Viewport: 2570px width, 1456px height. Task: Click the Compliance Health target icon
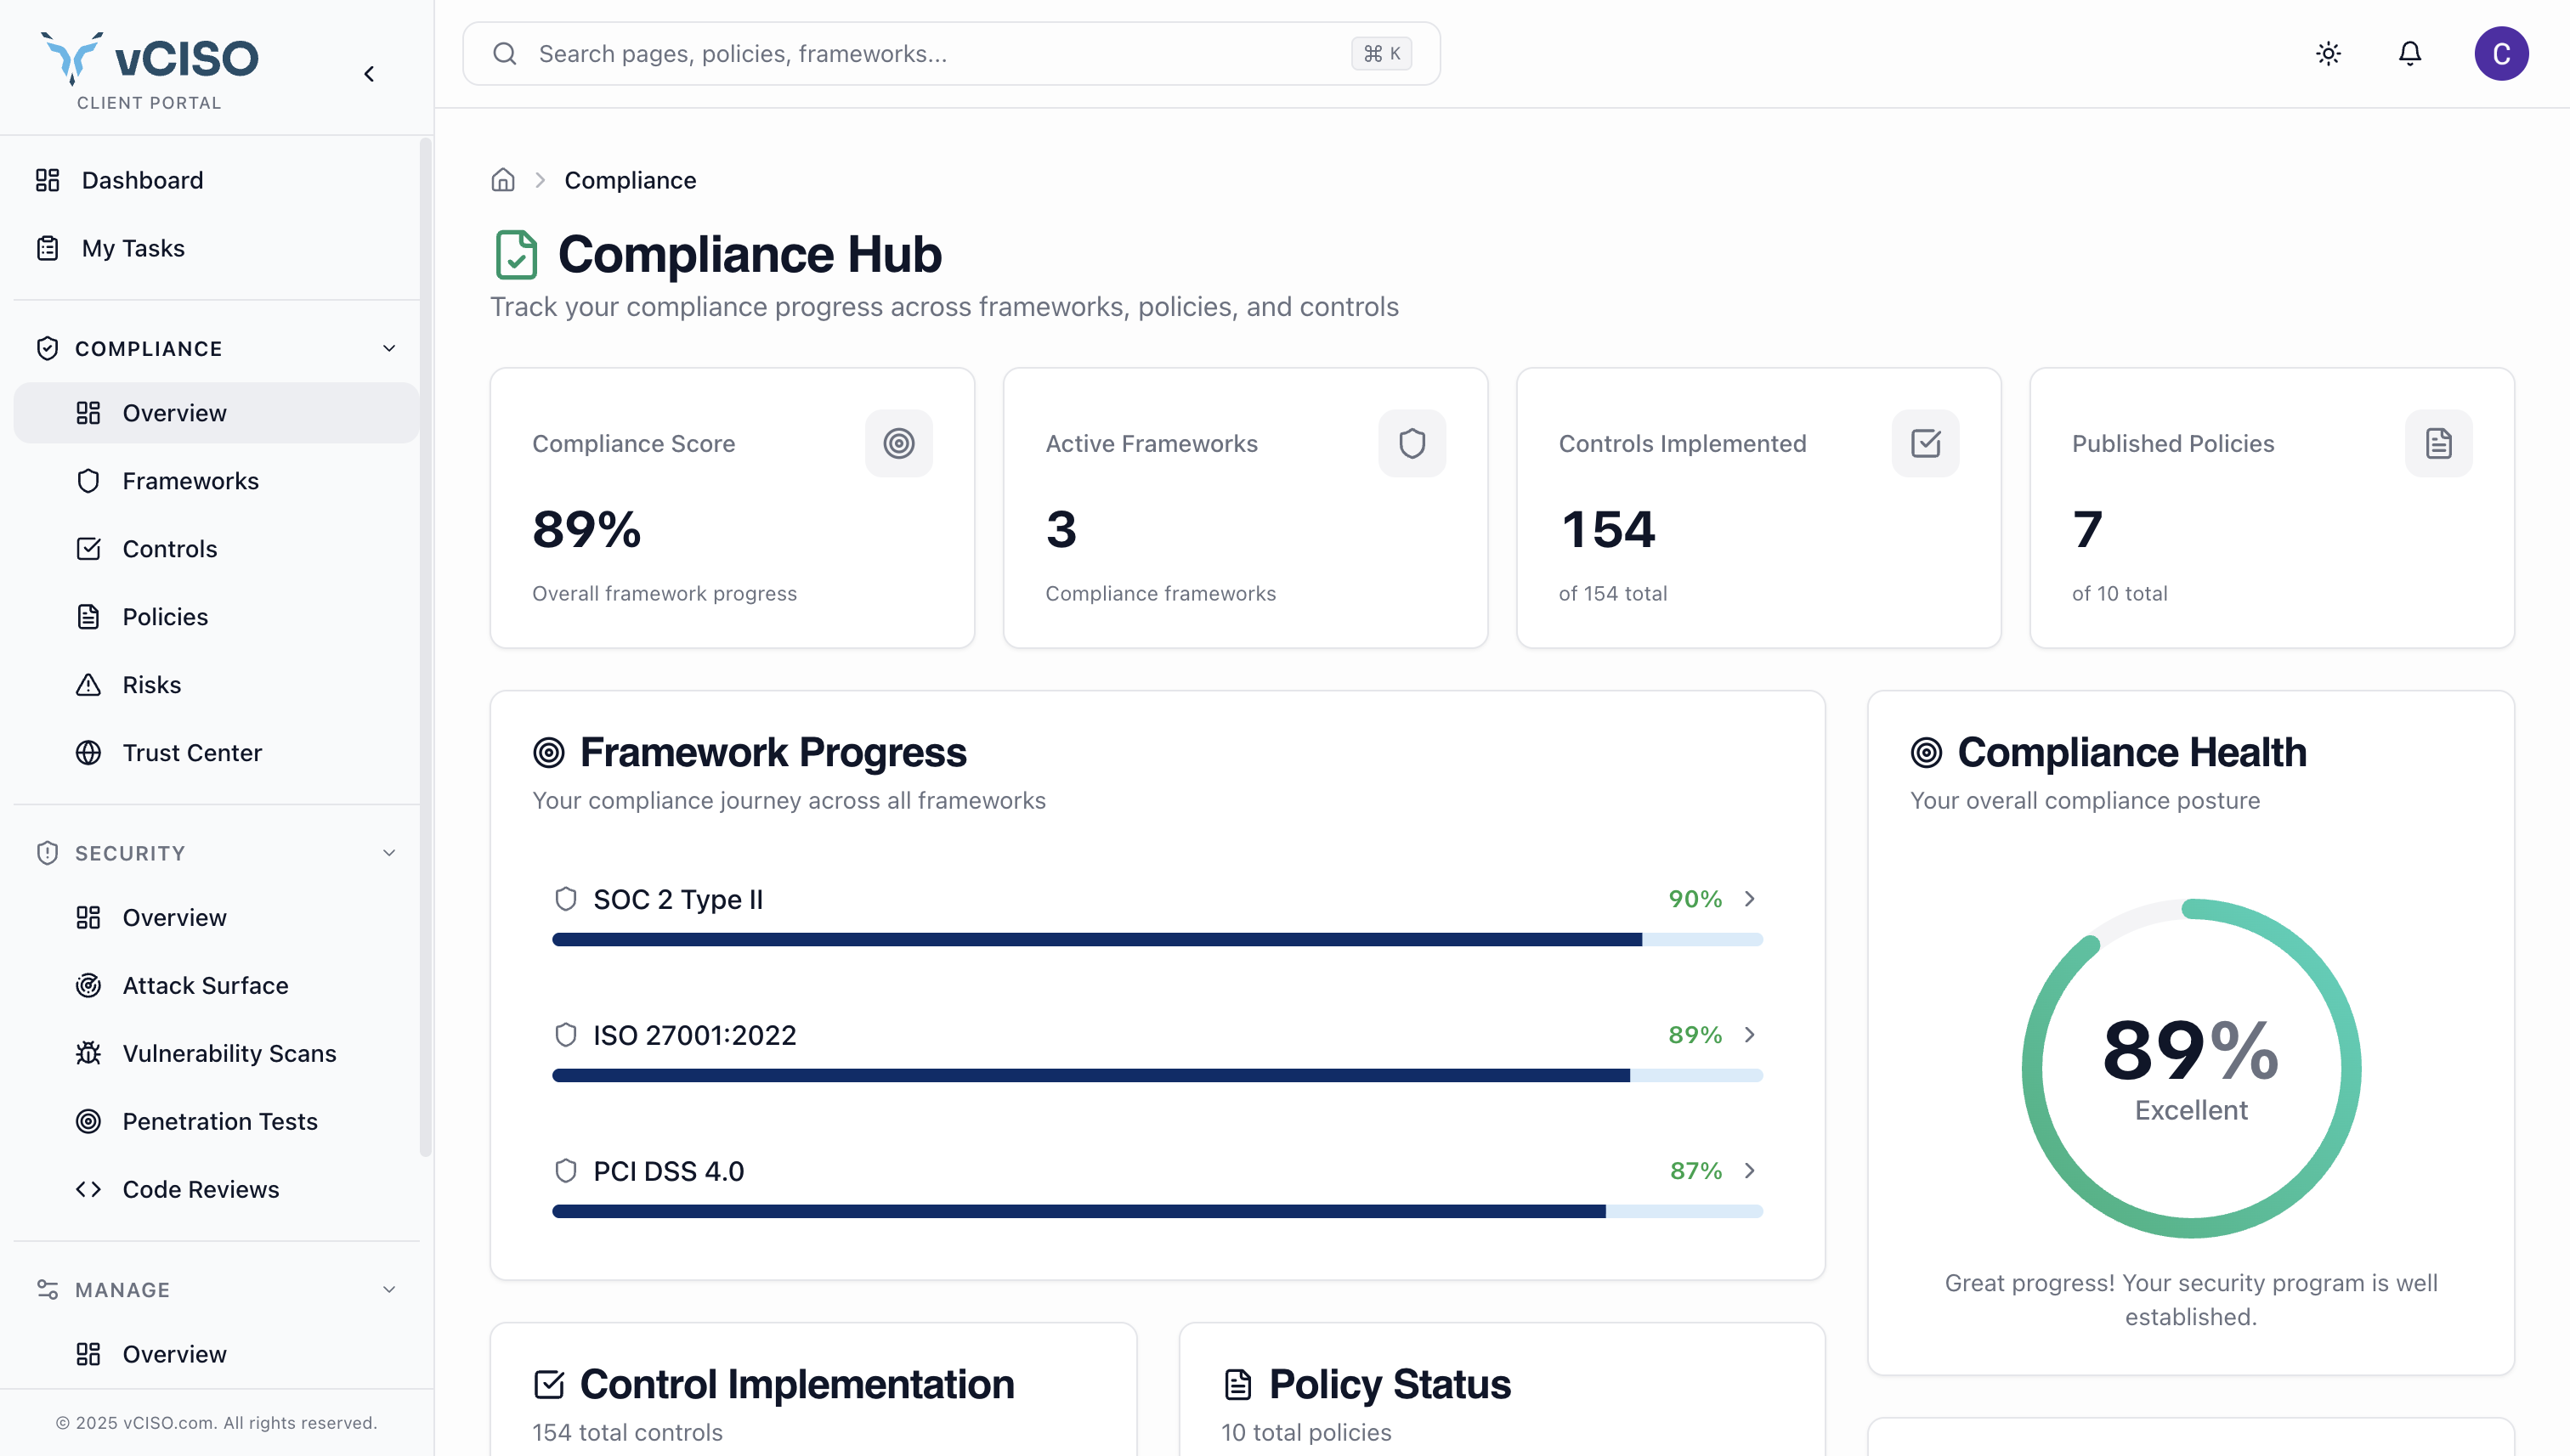1926,752
